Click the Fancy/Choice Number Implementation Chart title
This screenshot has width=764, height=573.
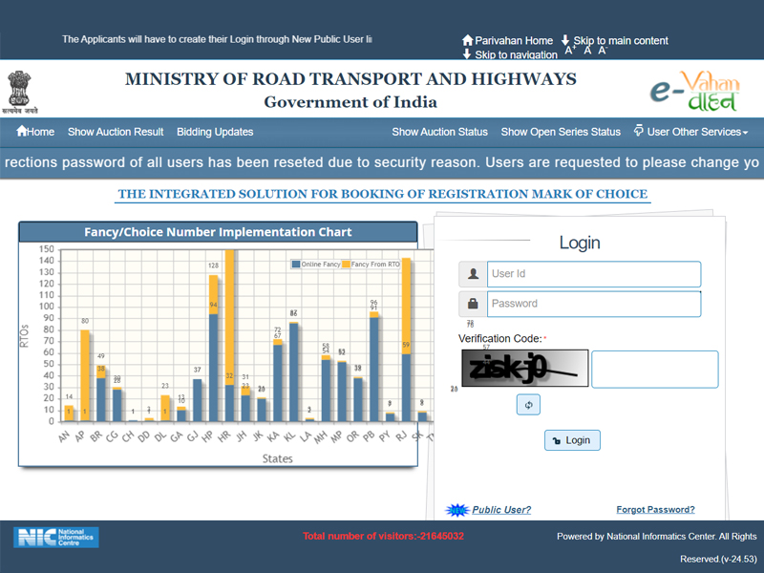point(218,232)
